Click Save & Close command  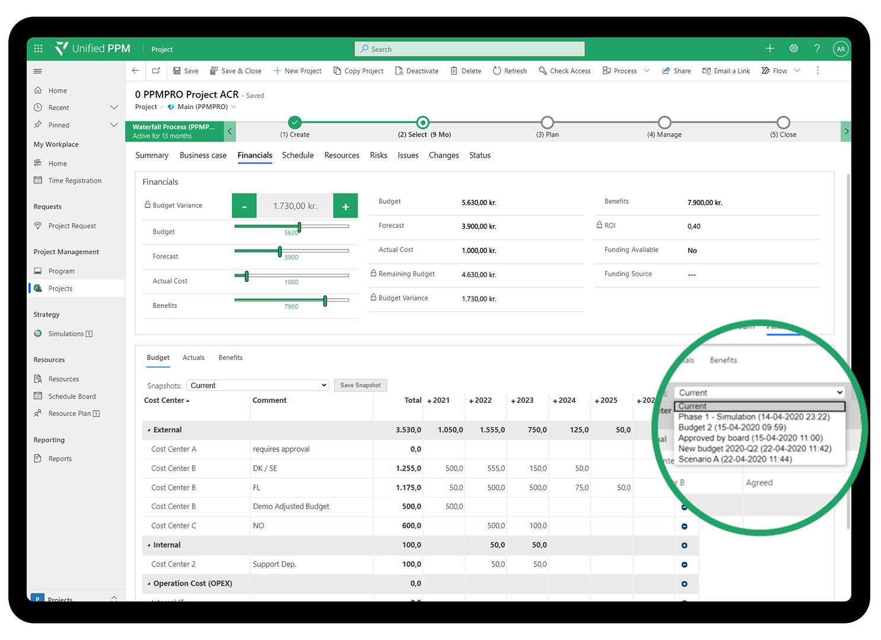pyautogui.click(x=236, y=71)
